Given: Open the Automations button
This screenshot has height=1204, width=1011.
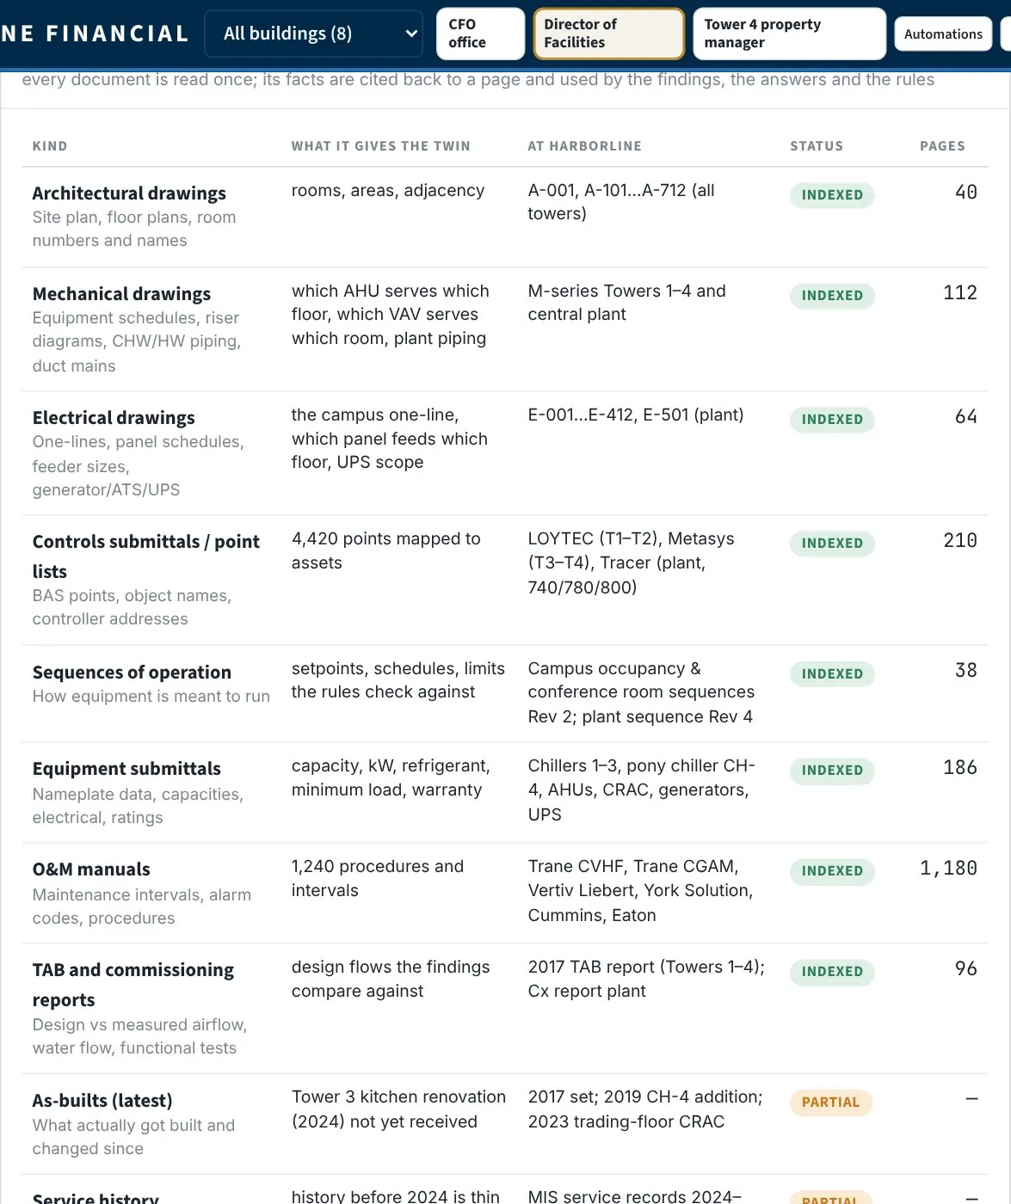Looking at the screenshot, I should tap(943, 34).
